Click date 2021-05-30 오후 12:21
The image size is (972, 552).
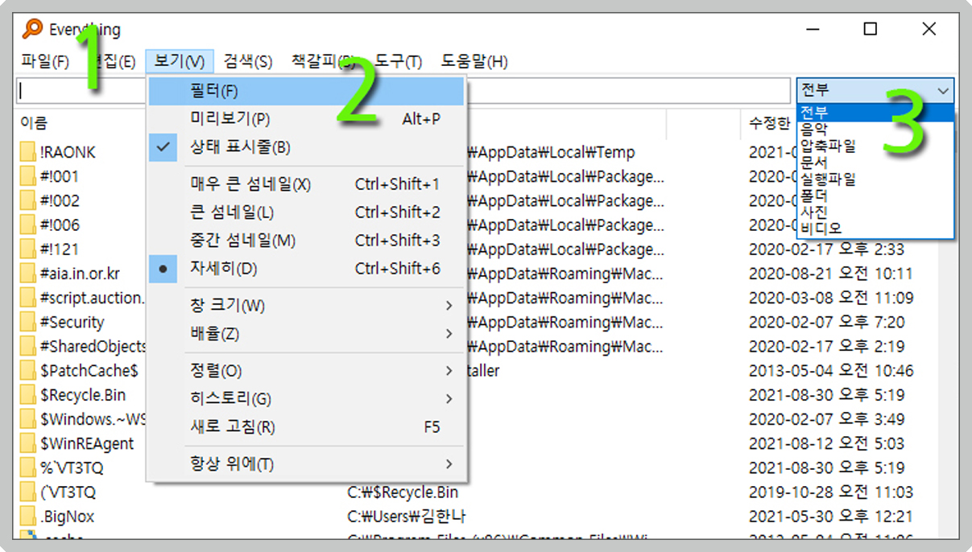point(831,517)
